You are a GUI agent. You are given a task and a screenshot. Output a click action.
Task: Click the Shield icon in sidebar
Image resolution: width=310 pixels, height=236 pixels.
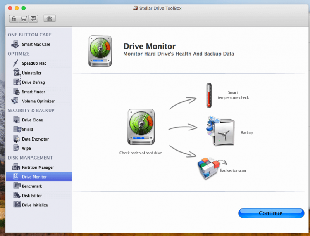[17, 129]
